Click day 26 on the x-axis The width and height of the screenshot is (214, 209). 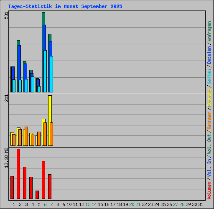tap(169, 204)
